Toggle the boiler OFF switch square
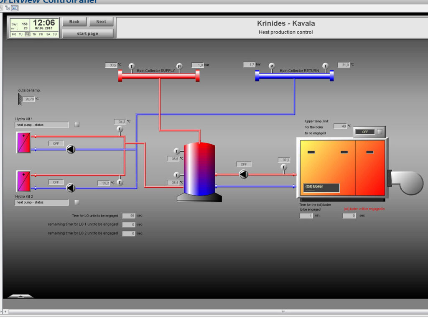The width and height of the screenshot is (428, 321). pos(380,132)
